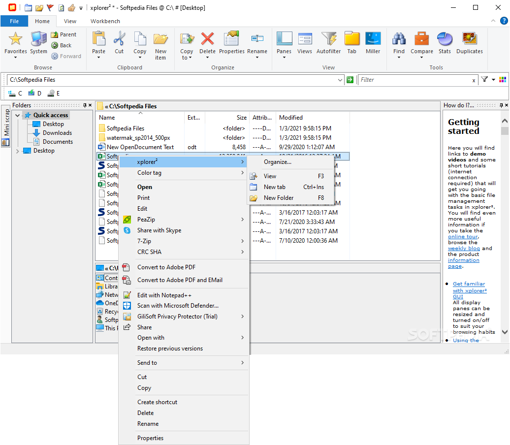
Task: Choose Convert to Adobe PDF
Action: coord(184,267)
